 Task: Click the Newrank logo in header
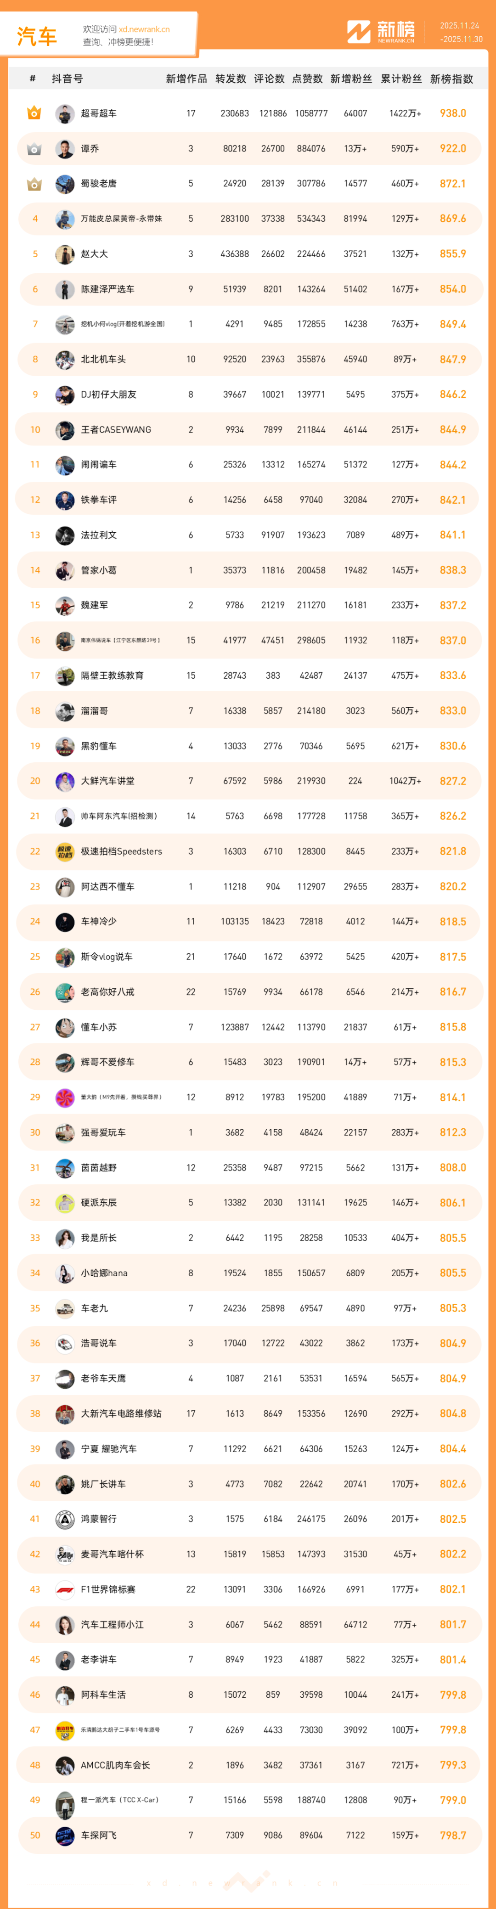[381, 32]
